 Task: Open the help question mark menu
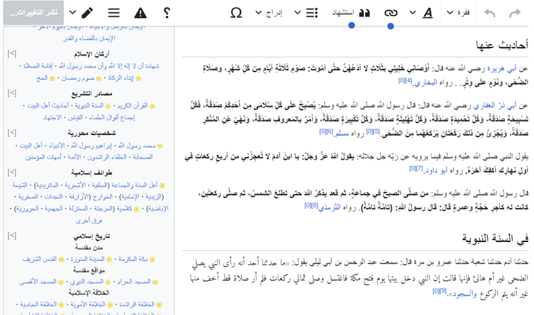tap(167, 13)
